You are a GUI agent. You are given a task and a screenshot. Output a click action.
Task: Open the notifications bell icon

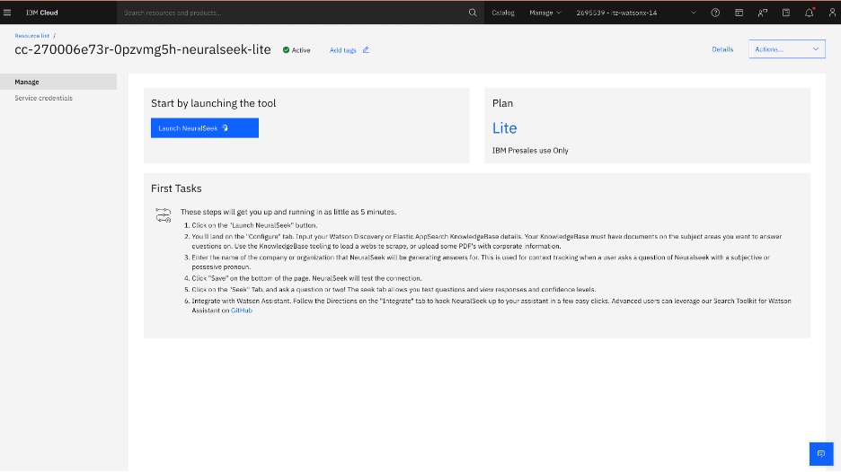tap(810, 13)
